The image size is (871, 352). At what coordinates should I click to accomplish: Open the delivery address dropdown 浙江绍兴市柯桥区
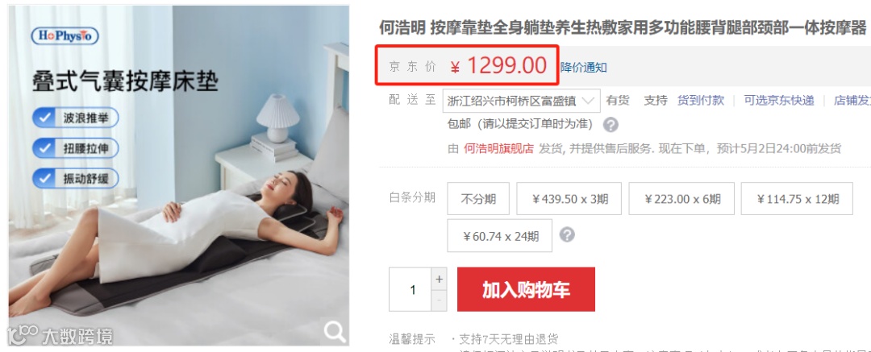coord(522,101)
